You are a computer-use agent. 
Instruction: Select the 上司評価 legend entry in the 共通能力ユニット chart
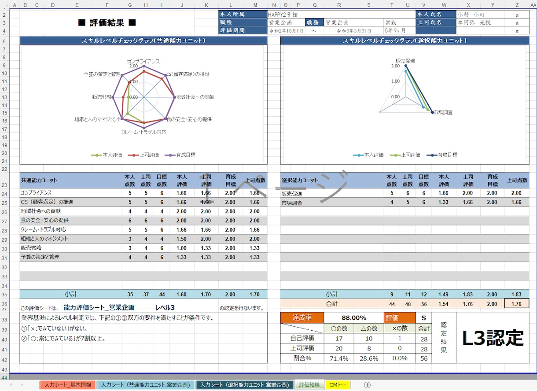pos(144,155)
